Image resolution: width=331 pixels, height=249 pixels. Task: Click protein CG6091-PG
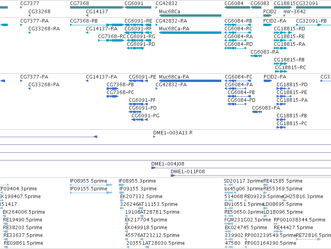(140, 120)
